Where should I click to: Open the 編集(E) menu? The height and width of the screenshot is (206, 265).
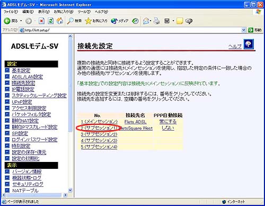pos(28,12)
